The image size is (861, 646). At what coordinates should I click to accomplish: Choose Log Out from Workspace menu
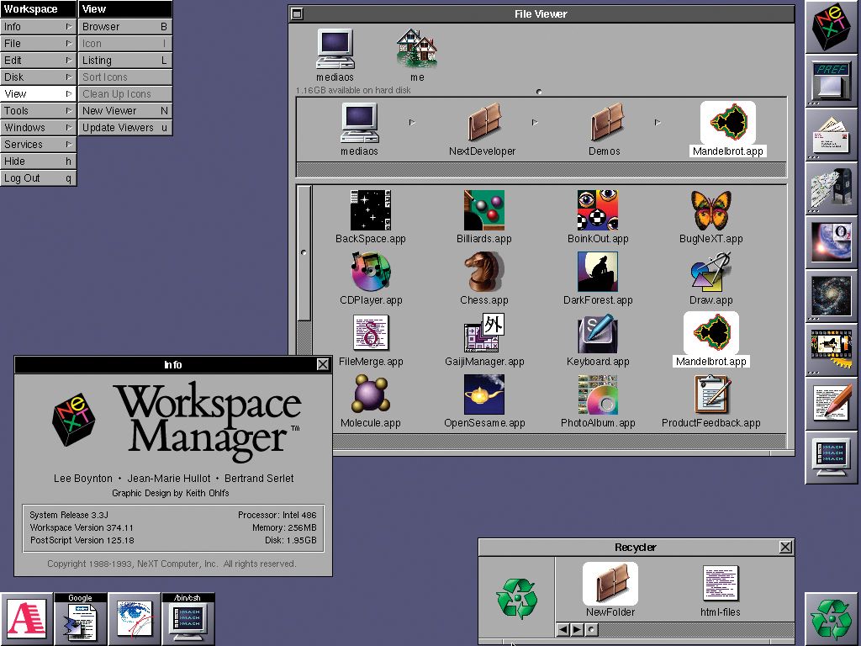click(x=38, y=178)
